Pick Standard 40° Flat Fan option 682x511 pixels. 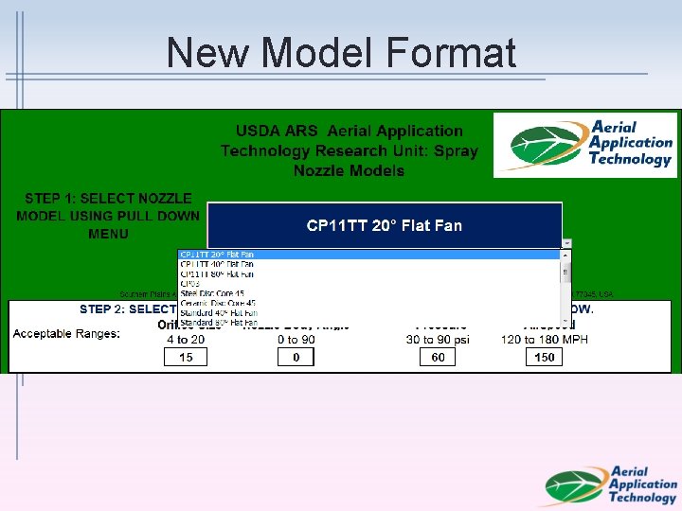click(368, 313)
